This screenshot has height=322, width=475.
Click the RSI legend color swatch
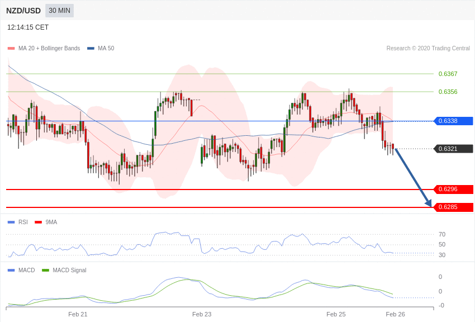click(x=11, y=222)
